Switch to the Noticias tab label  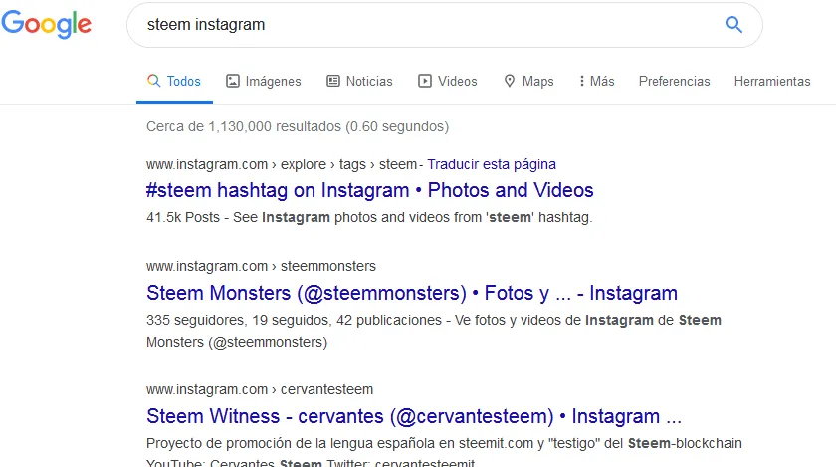(x=369, y=81)
